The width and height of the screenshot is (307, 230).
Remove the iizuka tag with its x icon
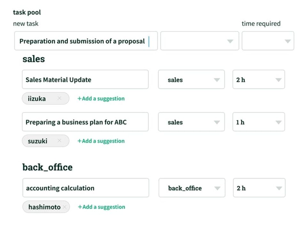point(59,98)
